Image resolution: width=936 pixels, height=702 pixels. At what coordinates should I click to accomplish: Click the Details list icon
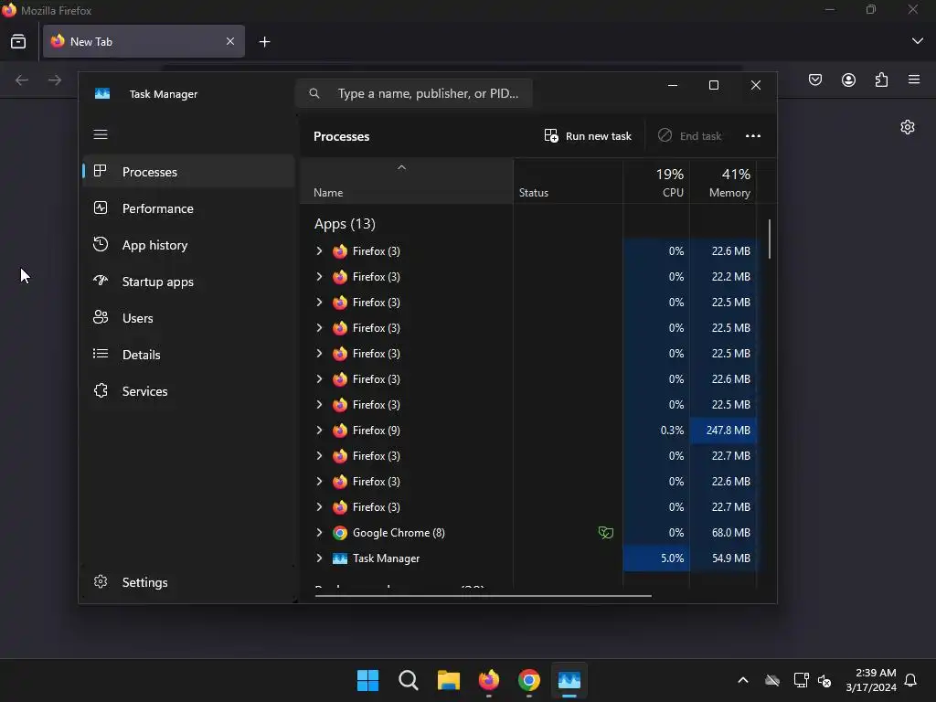(x=101, y=354)
